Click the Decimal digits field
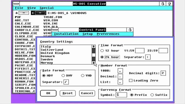185x104 pixels. point(163,73)
